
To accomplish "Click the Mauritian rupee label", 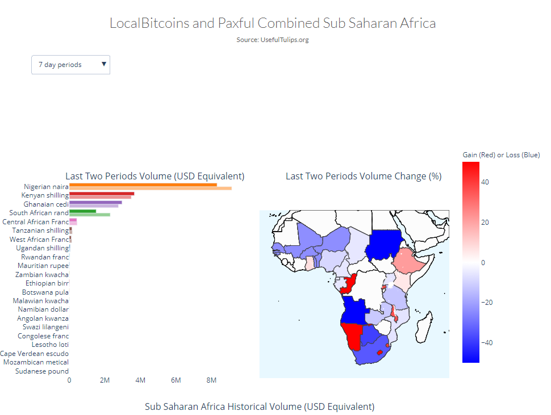I will coord(43,266).
